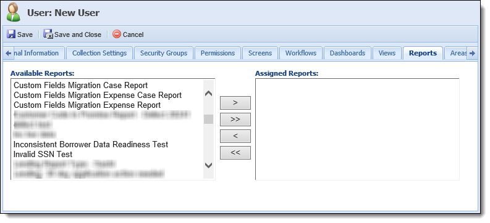Switch to the Permissions tab

(218, 53)
